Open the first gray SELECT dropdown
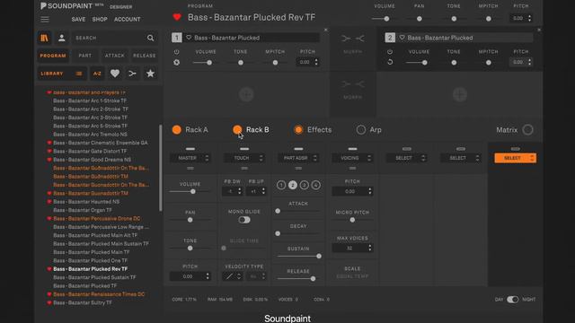575x323 pixels. pos(407,158)
